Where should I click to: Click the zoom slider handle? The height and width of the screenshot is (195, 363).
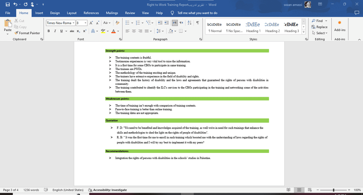tap(333, 190)
